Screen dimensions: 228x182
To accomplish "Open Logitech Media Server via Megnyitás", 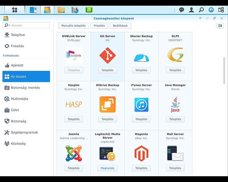I will (107, 168).
